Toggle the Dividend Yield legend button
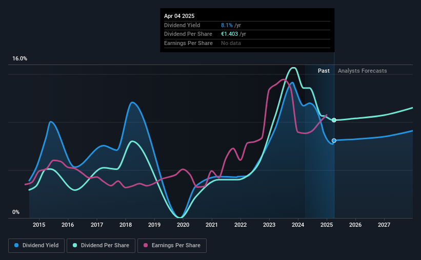421x260 pixels. [x=36, y=246]
